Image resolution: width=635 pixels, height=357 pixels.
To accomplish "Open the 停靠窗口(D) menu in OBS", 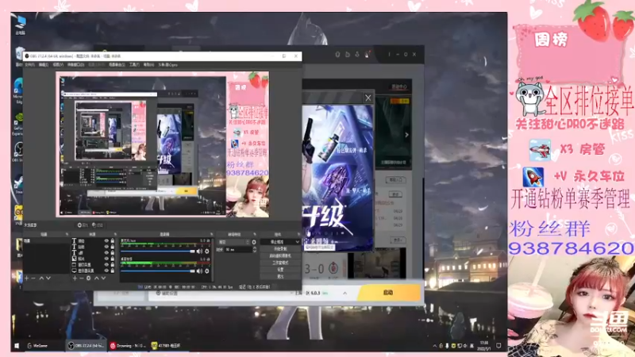I will click(x=75, y=65).
